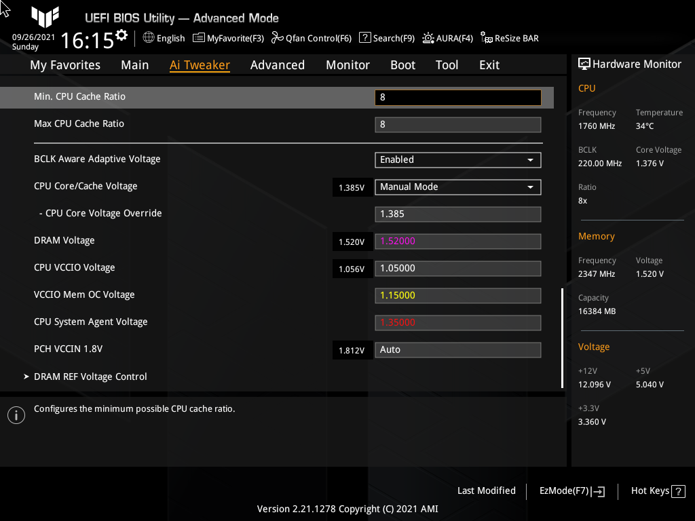The height and width of the screenshot is (521, 695).
Task: Open Search(F9) tool
Action: 386,38
